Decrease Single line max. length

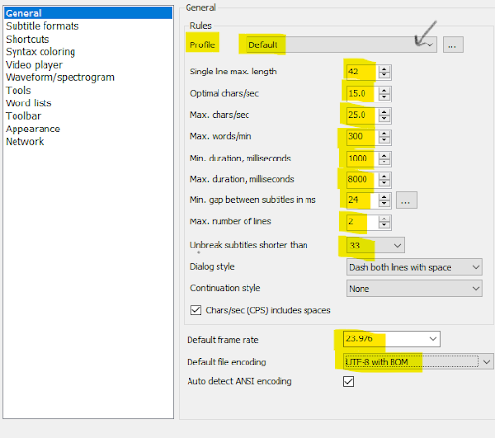(384, 75)
